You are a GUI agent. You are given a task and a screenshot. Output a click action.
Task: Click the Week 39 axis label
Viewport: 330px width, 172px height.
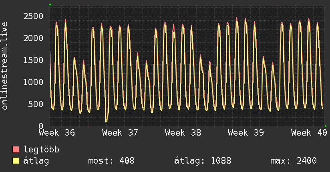[246, 133]
